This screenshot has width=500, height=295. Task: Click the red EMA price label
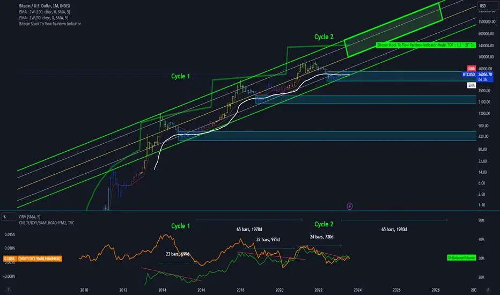tap(472, 68)
